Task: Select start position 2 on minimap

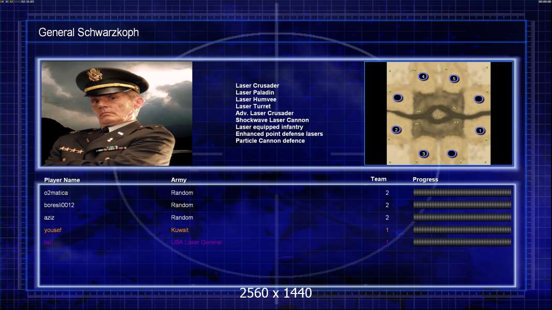Action: (396, 130)
